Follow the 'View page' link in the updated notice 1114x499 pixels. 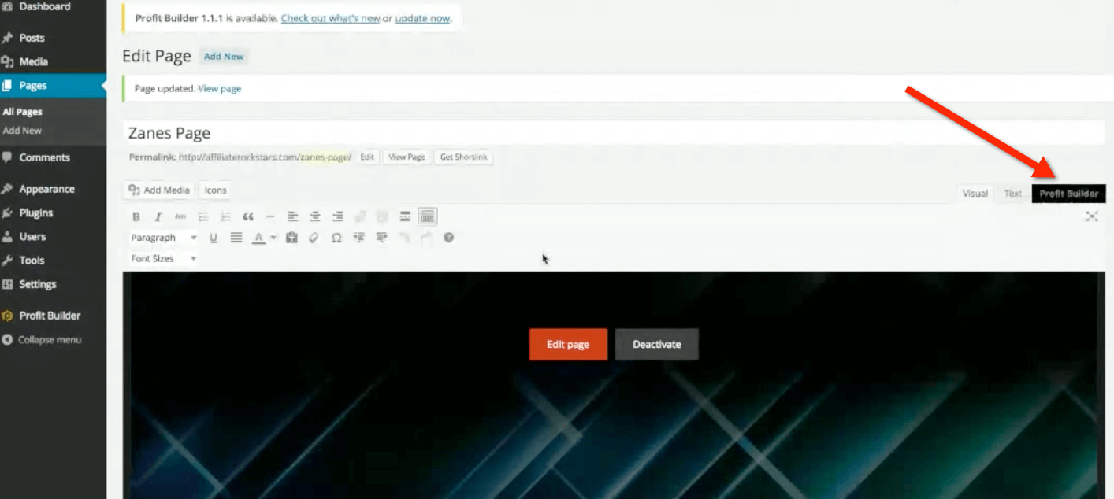[x=220, y=89]
